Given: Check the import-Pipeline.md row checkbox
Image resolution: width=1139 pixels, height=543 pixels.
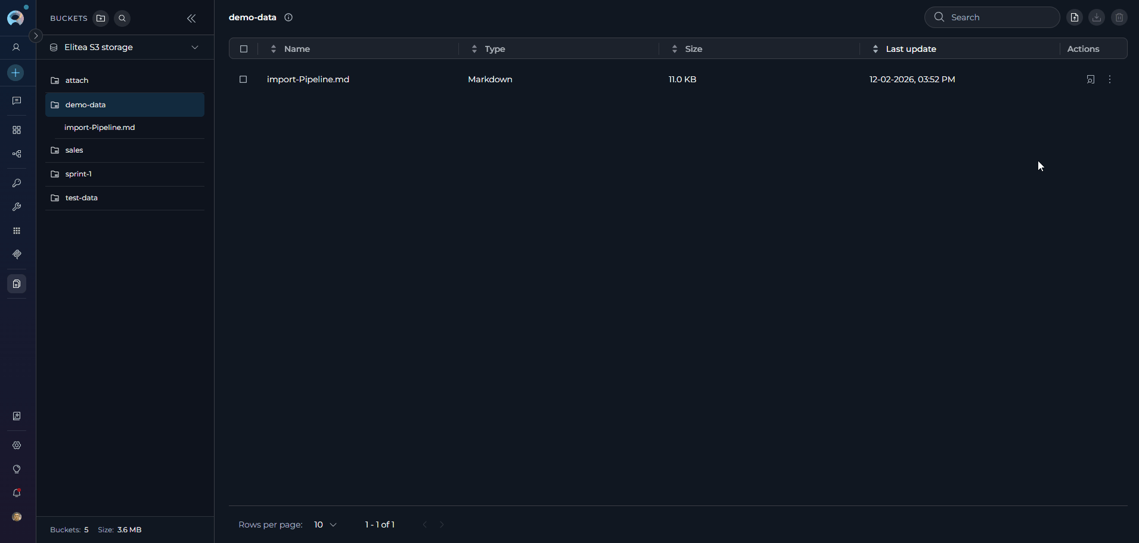Looking at the screenshot, I should (x=243, y=79).
